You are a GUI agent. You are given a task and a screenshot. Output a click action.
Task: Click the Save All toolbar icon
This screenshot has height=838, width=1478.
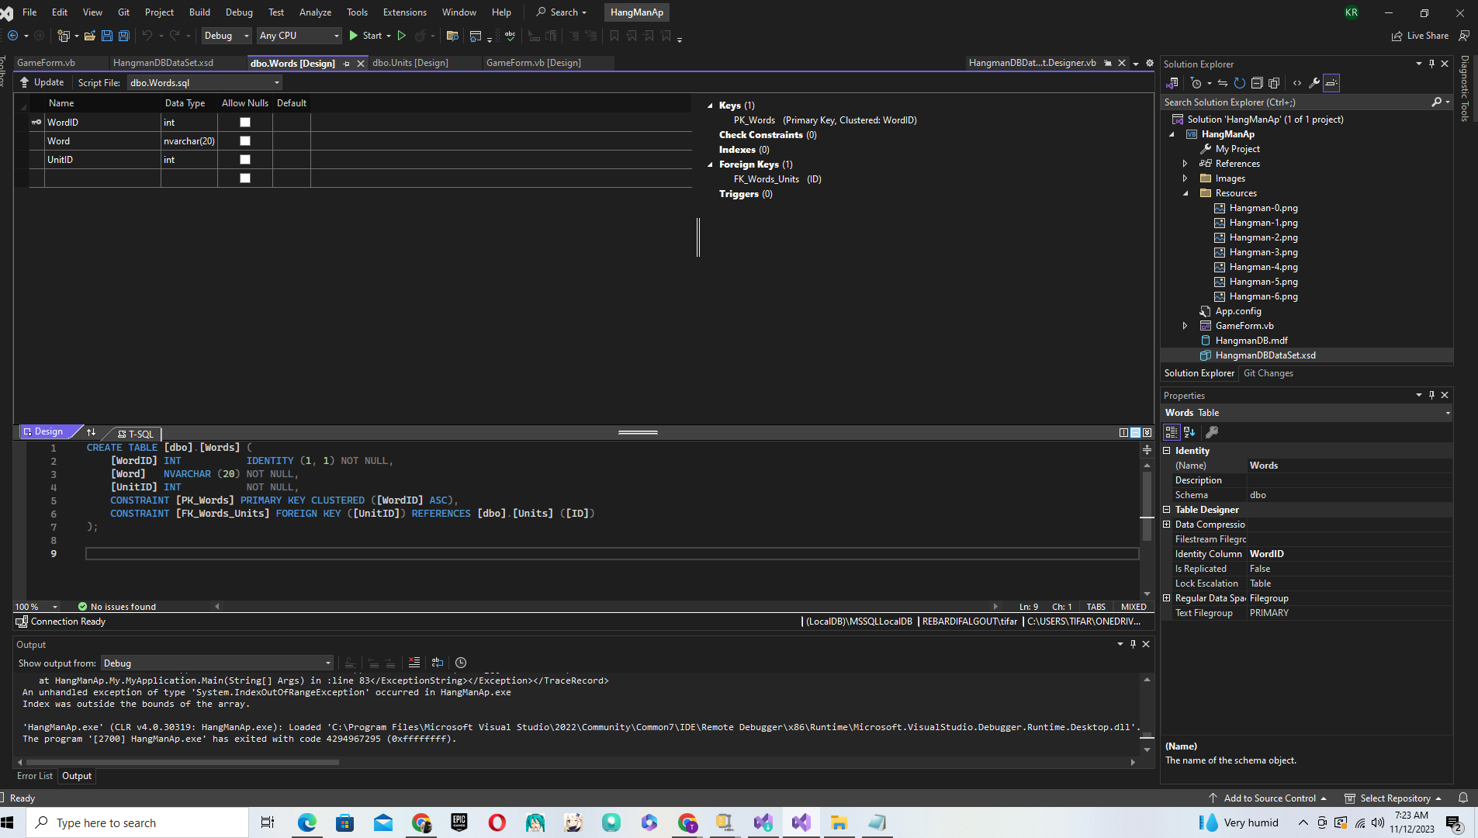pos(123,36)
